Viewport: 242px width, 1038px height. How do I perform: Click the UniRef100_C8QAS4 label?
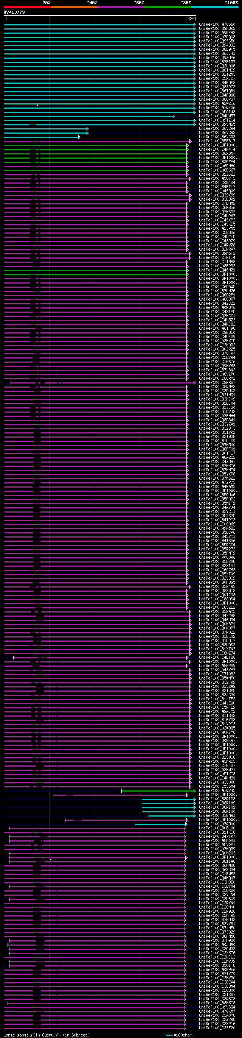(x=217, y=599)
